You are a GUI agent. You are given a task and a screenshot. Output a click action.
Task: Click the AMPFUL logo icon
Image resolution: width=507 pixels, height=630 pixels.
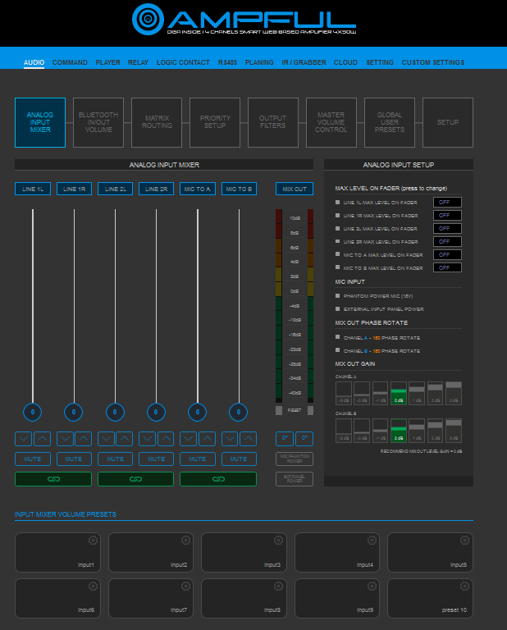point(148,18)
